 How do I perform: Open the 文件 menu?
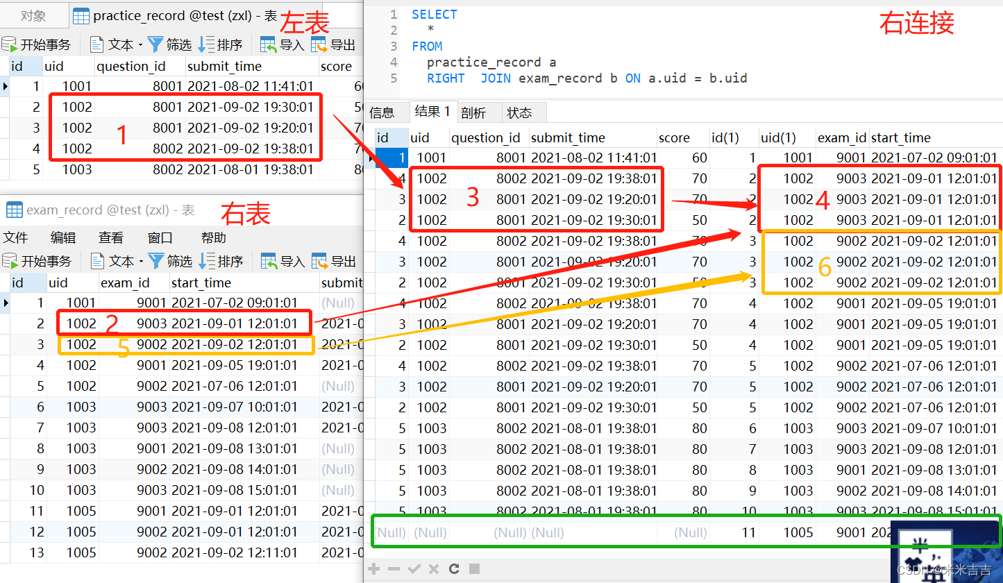[x=15, y=238]
